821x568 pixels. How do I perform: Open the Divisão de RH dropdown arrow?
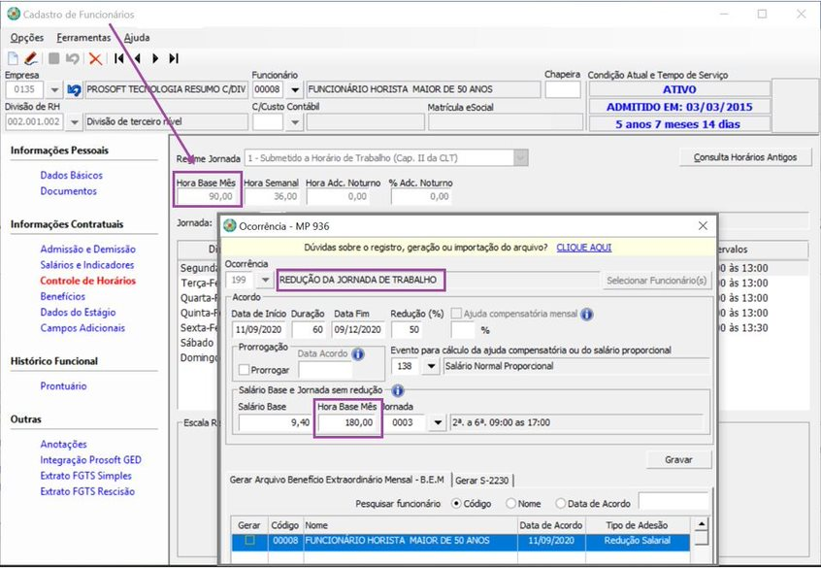click(73, 121)
